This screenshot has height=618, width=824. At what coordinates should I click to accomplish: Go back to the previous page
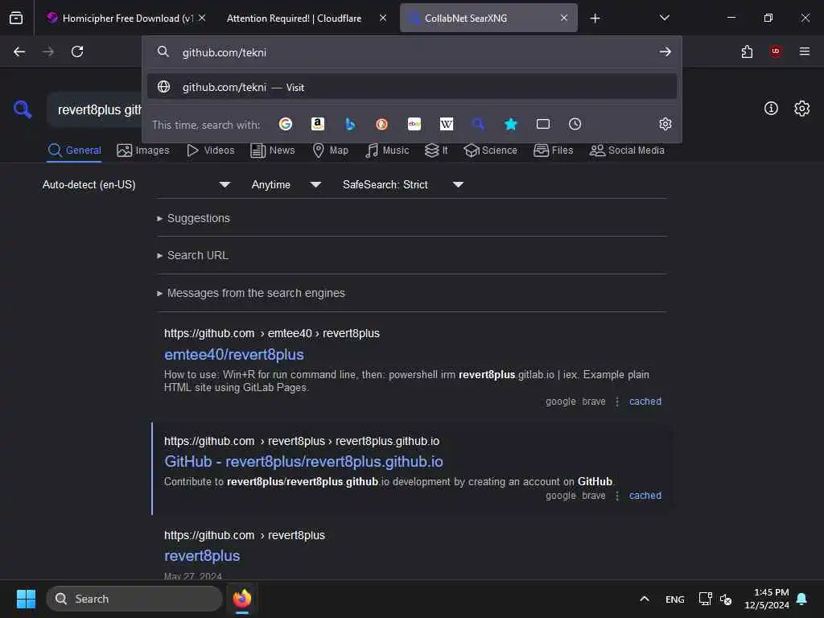19,51
